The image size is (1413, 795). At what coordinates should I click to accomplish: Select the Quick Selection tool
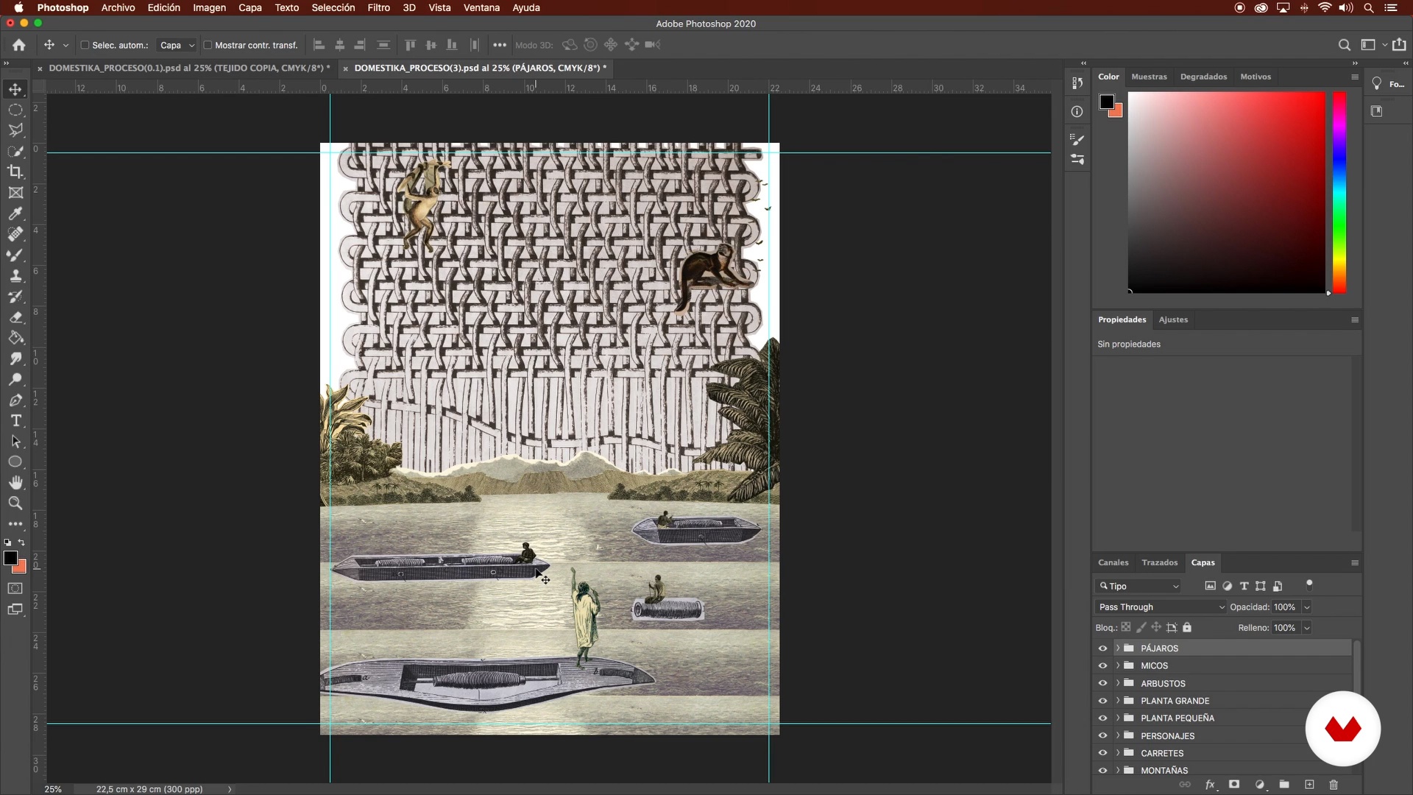[x=15, y=151]
